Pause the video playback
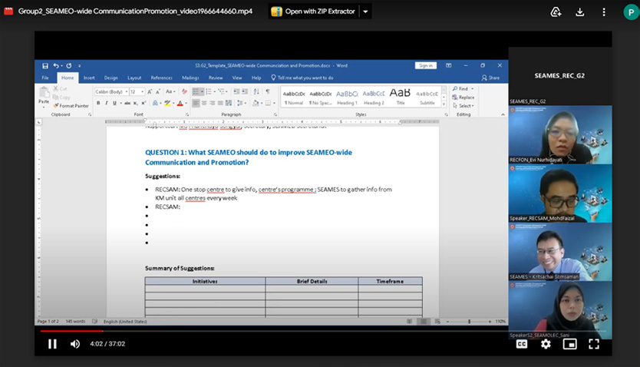The image size is (640, 367). pos(52,344)
